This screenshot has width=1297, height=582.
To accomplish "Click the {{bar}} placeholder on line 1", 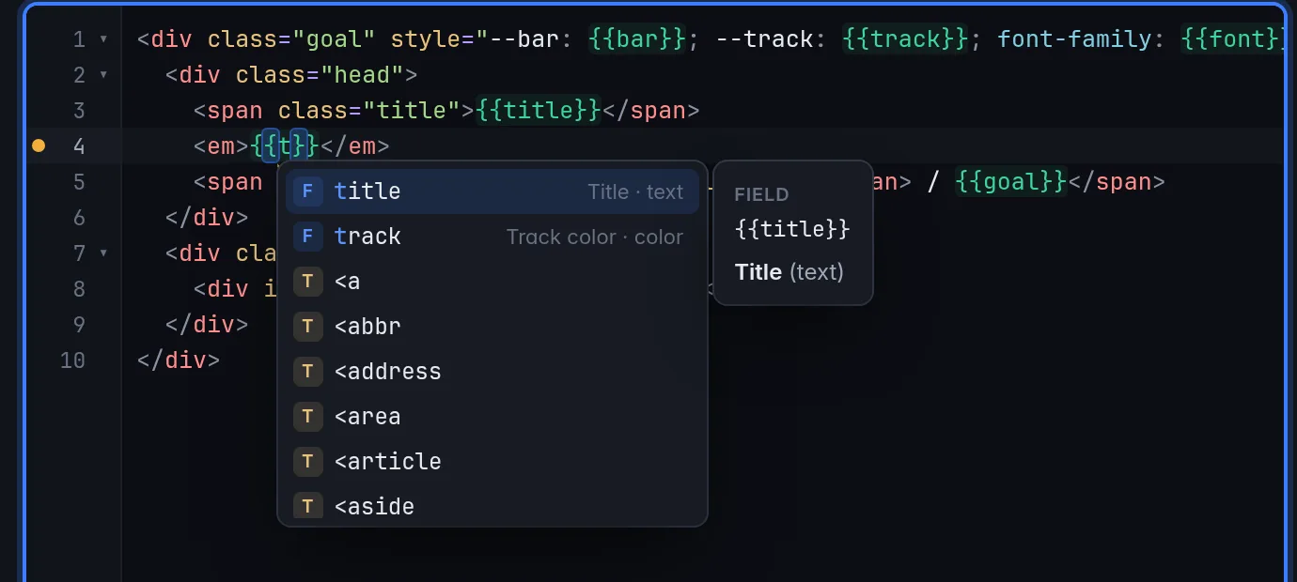I will [x=637, y=39].
